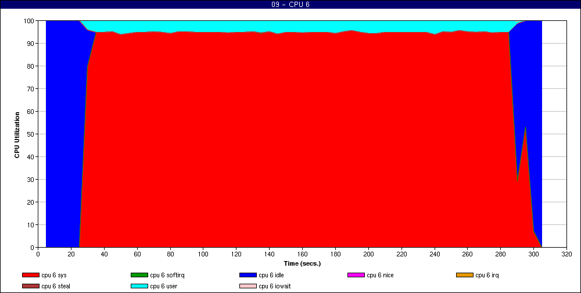Select the 'cpu 6 sys' legend label
Image resolution: width=581 pixels, height=293 pixels.
tap(53, 275)
